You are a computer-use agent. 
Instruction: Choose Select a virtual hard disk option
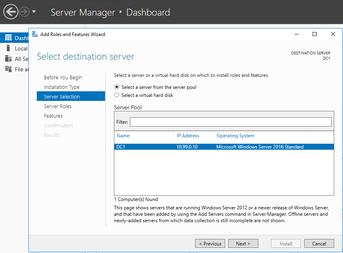click(x=117, y=95)
